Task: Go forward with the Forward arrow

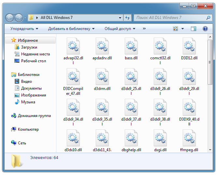Action: [19, 18]
